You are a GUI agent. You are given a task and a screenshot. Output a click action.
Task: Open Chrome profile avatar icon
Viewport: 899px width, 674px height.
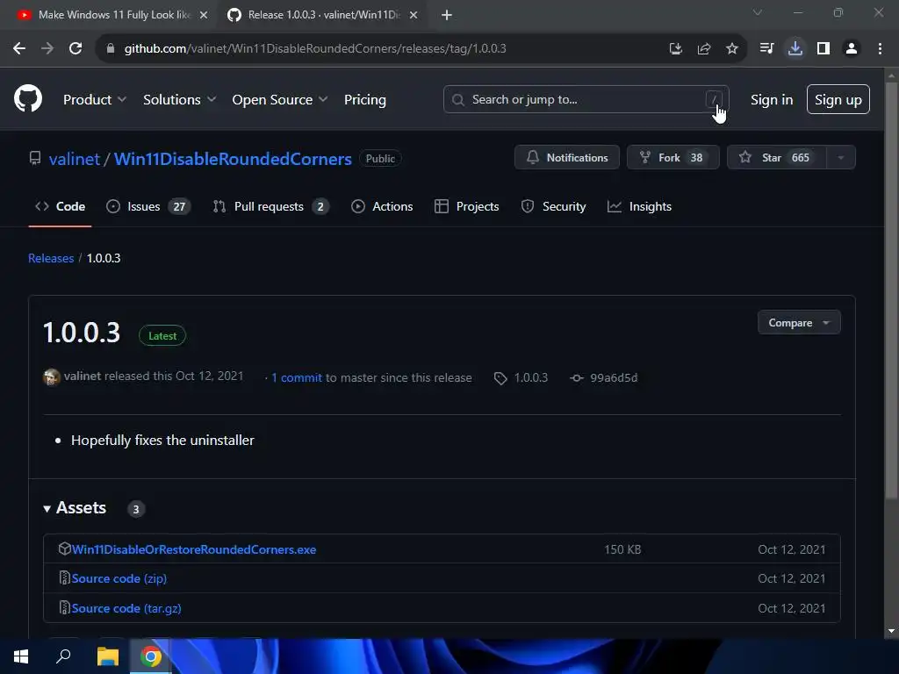point(852,49)
